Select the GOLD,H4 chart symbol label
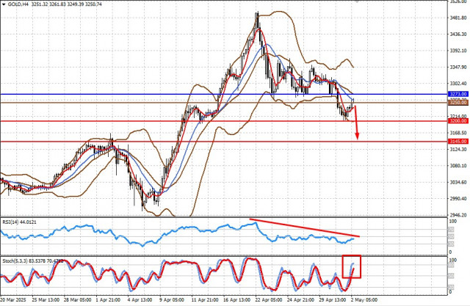 (x=18, y=4)
